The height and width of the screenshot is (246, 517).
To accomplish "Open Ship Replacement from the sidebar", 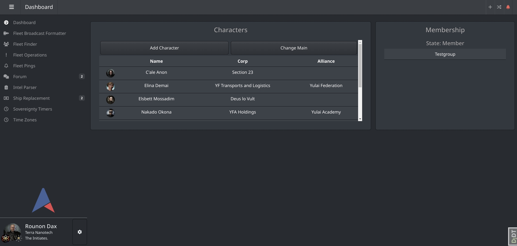I will (x=31, y=98).
